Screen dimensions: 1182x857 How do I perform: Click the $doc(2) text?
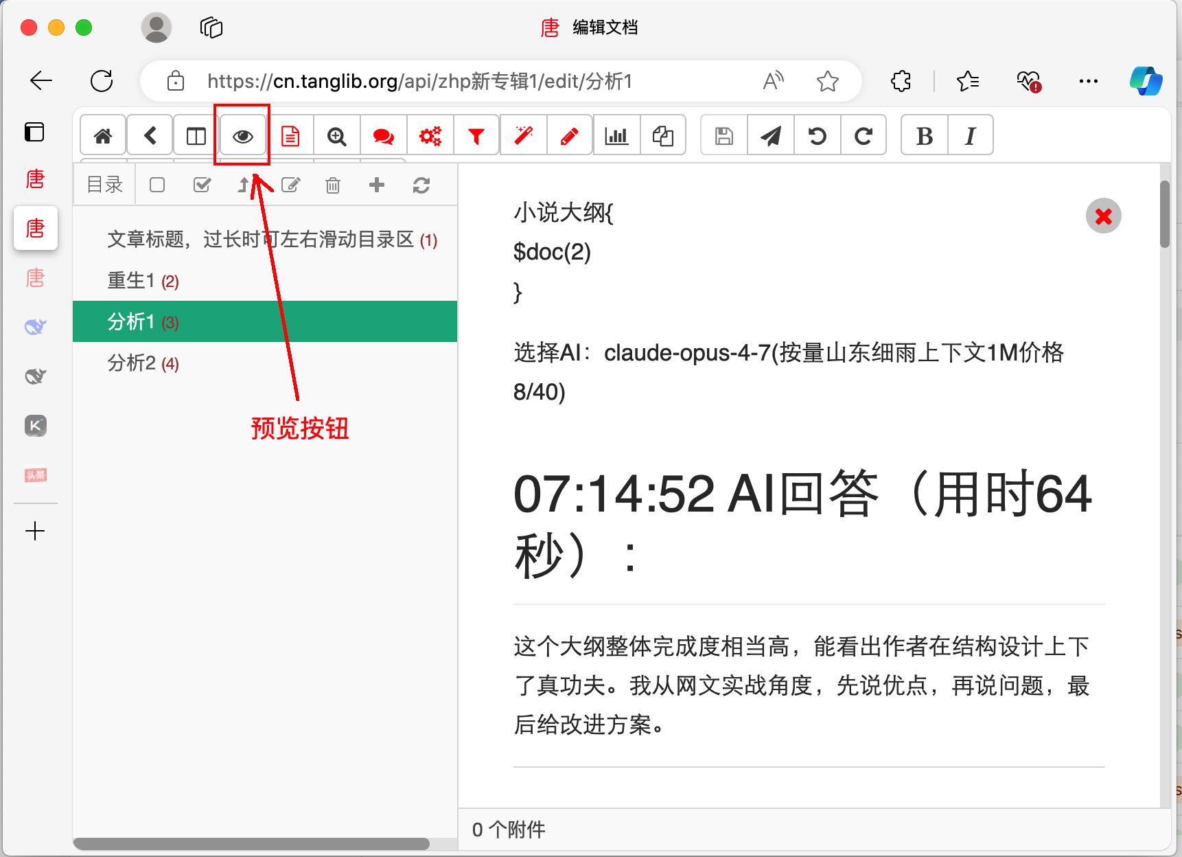point(552,252)
